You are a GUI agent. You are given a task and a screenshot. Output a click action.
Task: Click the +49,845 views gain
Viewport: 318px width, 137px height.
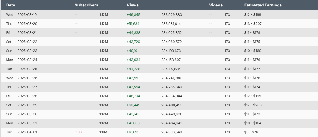(133, 15)
